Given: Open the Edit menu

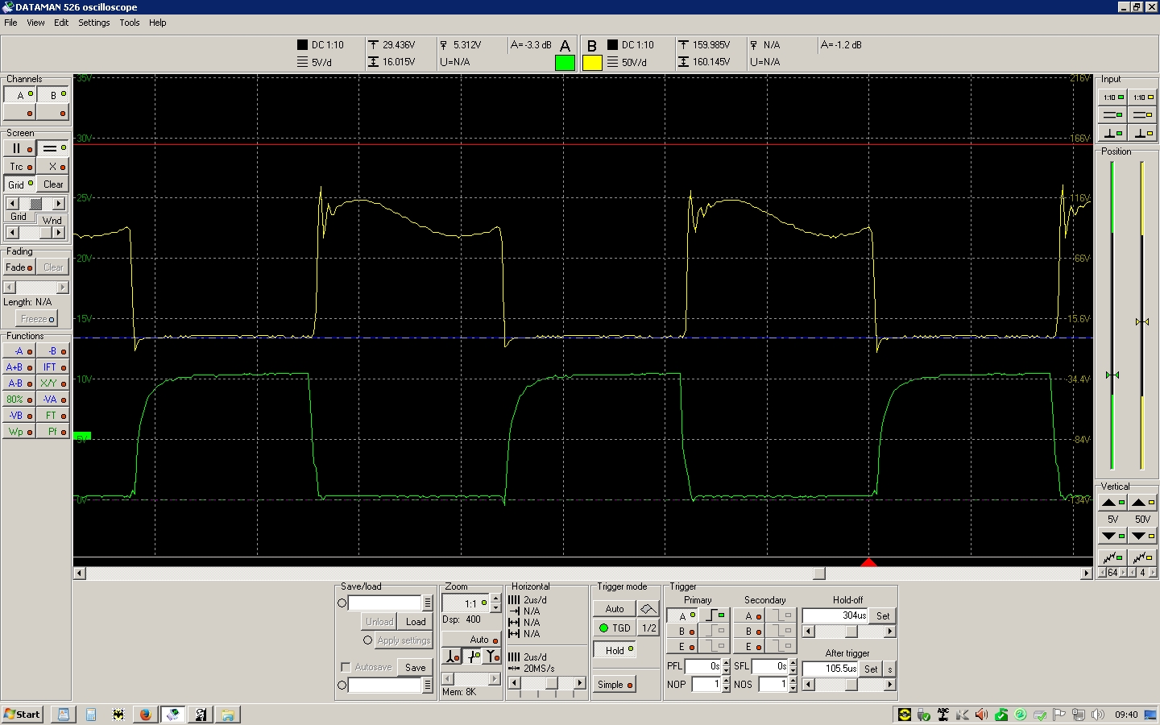Looking at the screenshot, I should point(61,23).
